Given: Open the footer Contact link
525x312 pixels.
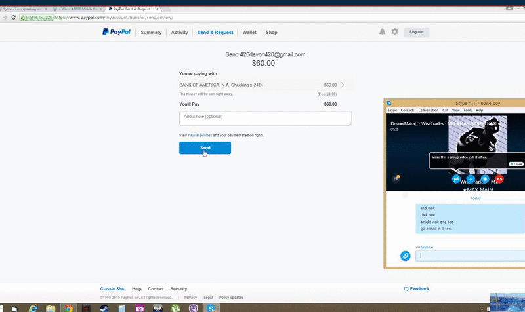Looking at the screenshot, I should (x=156, y=289).
